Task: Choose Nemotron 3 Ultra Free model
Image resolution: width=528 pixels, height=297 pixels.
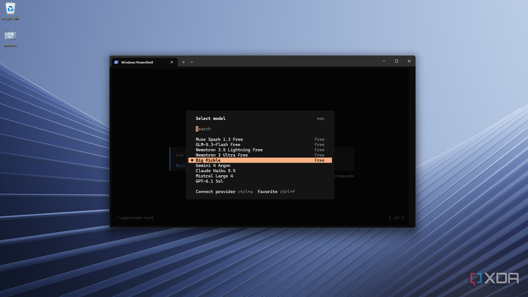Action: point(260,155)
